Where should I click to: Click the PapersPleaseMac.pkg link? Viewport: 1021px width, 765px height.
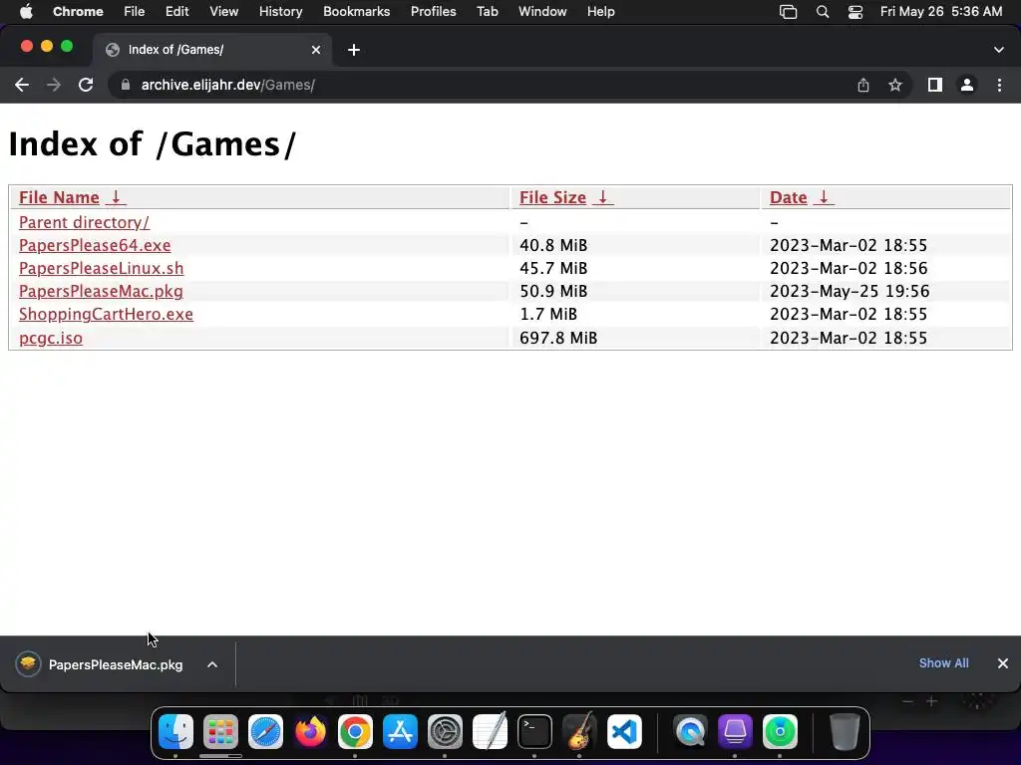click(x=101, y=291)
